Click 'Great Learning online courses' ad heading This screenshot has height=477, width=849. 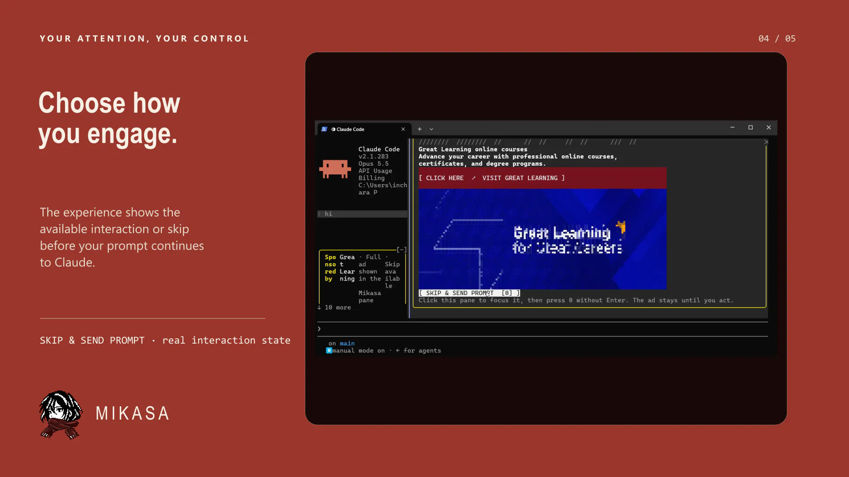pos(473,149)
